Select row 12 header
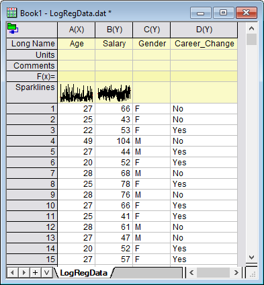 click(32, 227)
